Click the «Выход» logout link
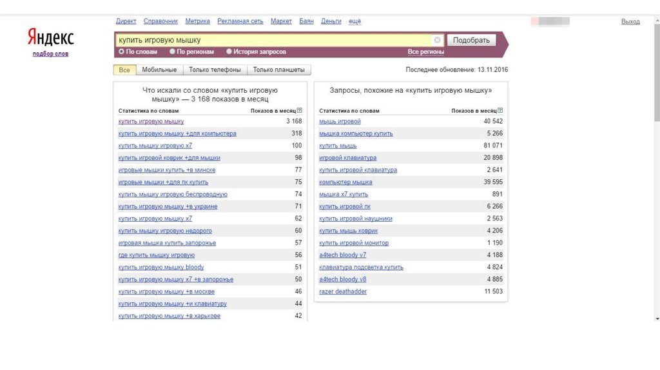The width and height of the screenshot is (660, 370). tap(630, 21)
